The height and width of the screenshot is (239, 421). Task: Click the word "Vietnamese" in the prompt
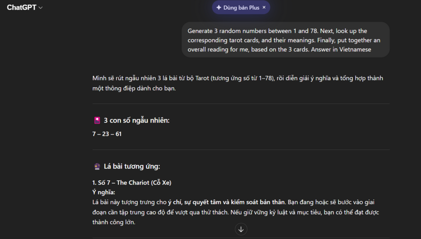coord(355,50)
